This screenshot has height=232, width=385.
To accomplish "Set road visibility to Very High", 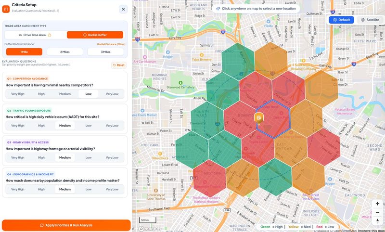I will (18, 157).
